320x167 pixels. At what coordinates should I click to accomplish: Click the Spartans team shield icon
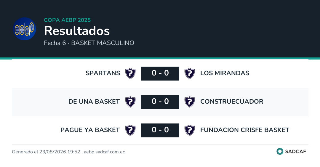coord(130,73)
